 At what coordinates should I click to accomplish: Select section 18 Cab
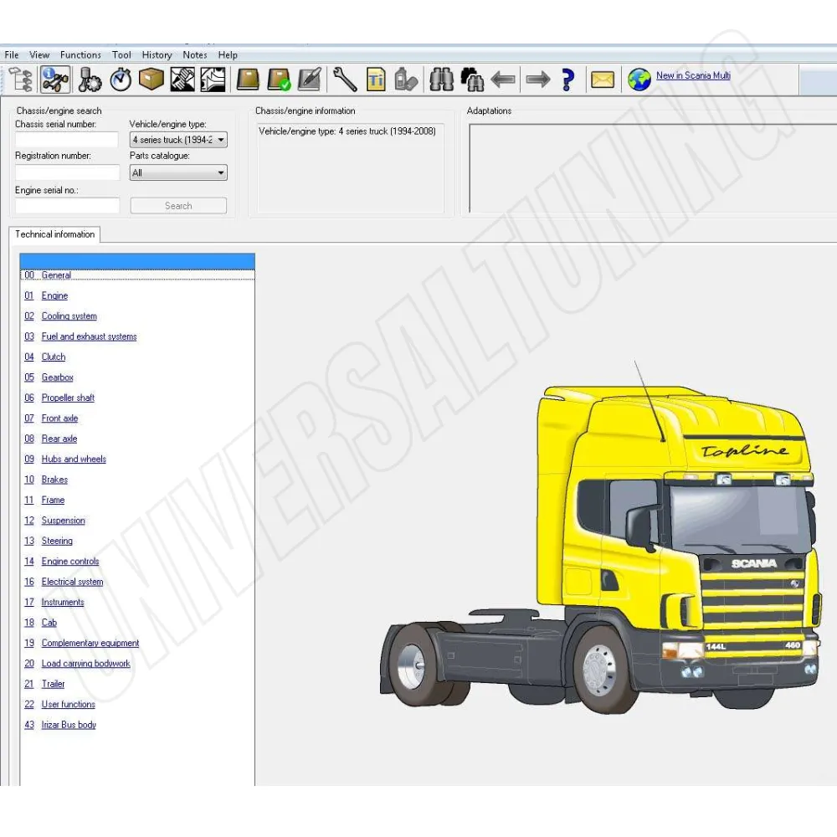pyautogui.click(x=49, y=622)
